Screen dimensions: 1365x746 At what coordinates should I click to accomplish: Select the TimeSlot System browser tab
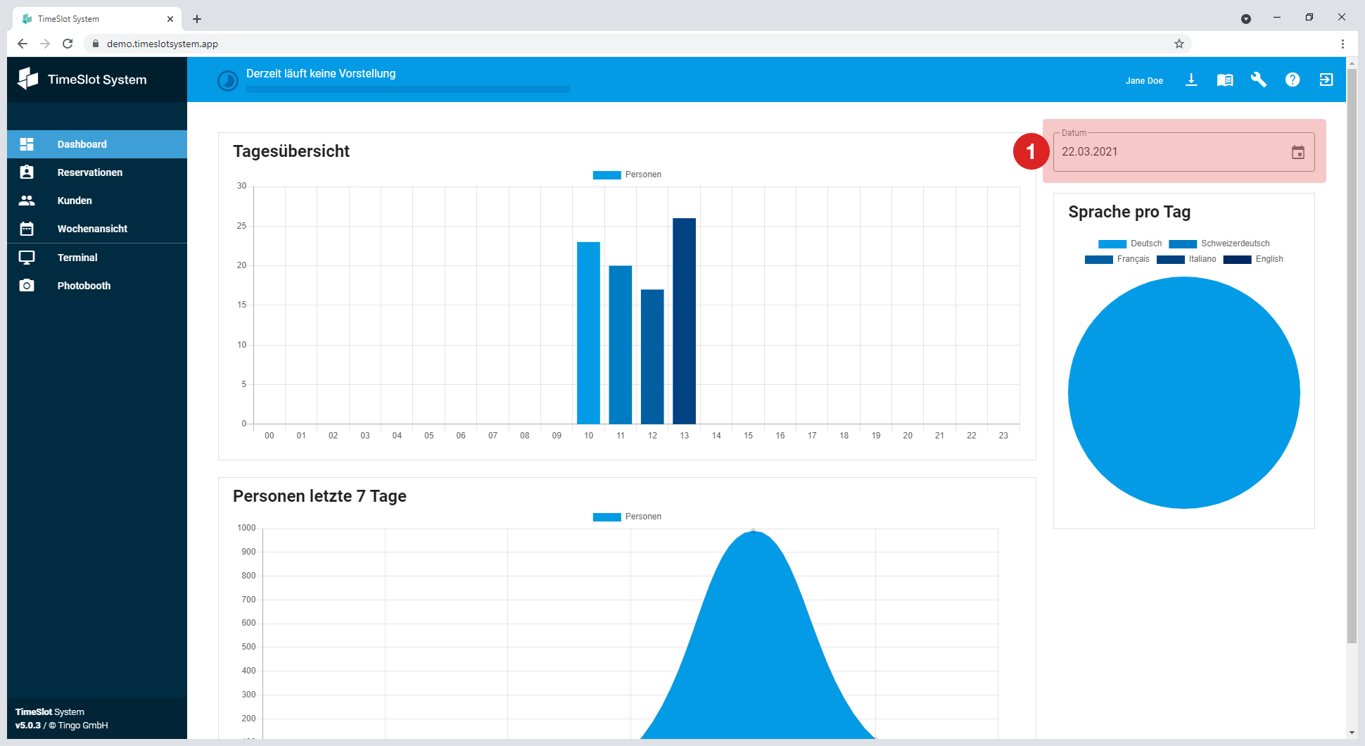(x=97, y=19)
